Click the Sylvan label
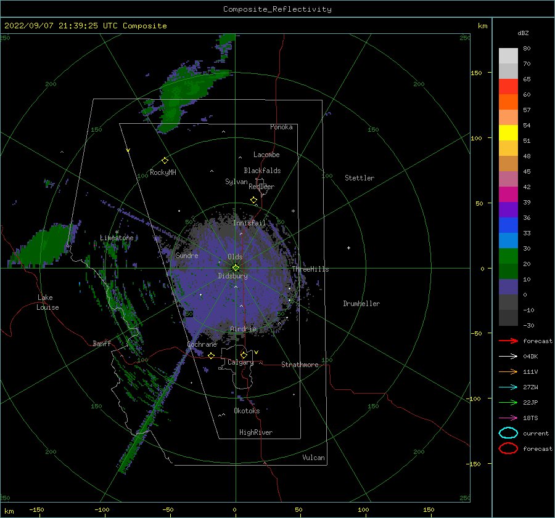 (x=236, y=182)
